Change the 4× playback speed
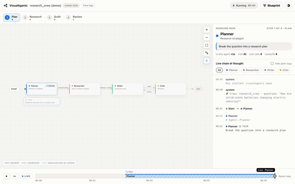 15,176
